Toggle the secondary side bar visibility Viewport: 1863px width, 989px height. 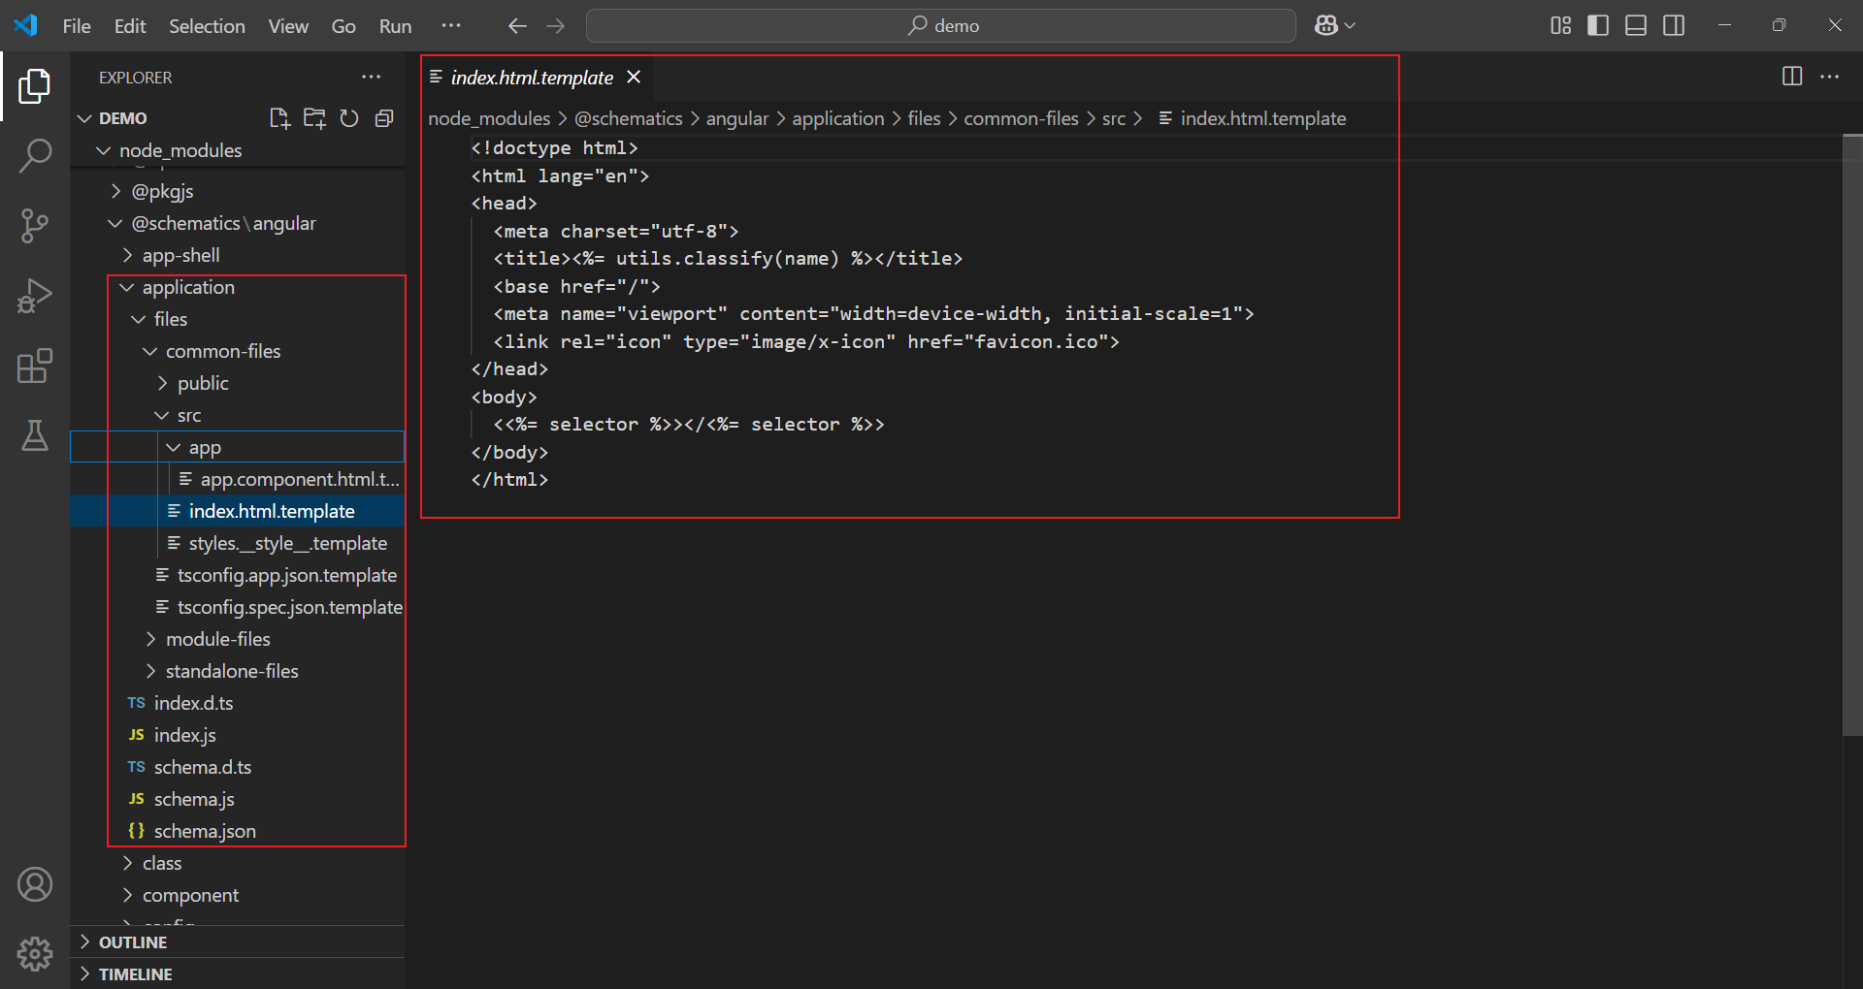coord(1674,26)
